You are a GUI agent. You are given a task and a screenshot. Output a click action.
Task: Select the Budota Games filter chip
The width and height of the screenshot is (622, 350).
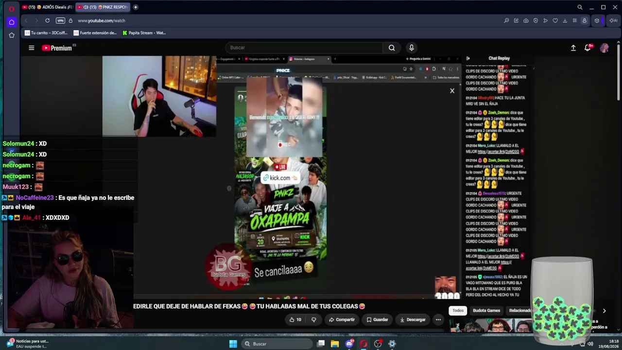(486, 311)
